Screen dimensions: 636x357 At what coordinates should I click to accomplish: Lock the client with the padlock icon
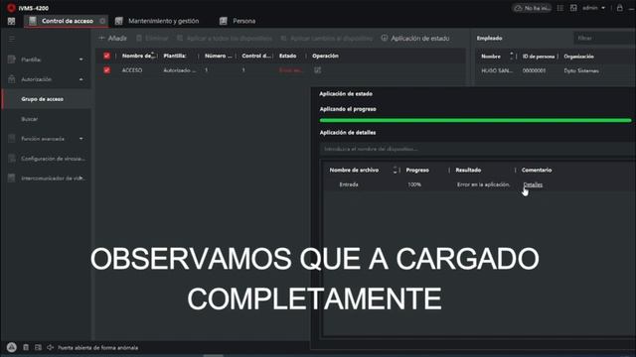click(620, 8)
